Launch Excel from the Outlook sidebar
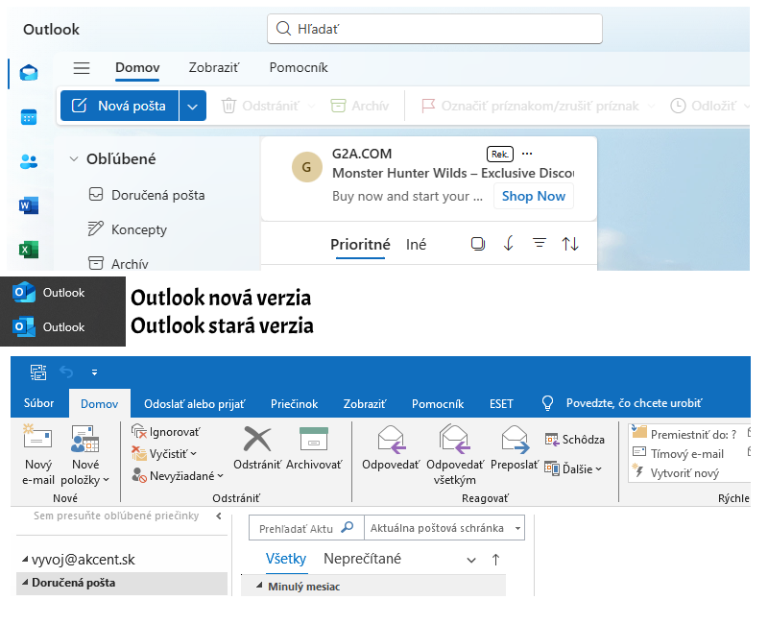The width and height of the screenshot is (768, 624). point(29,250)
